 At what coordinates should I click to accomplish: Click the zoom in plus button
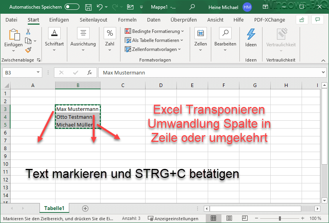[x=302, y=218]
